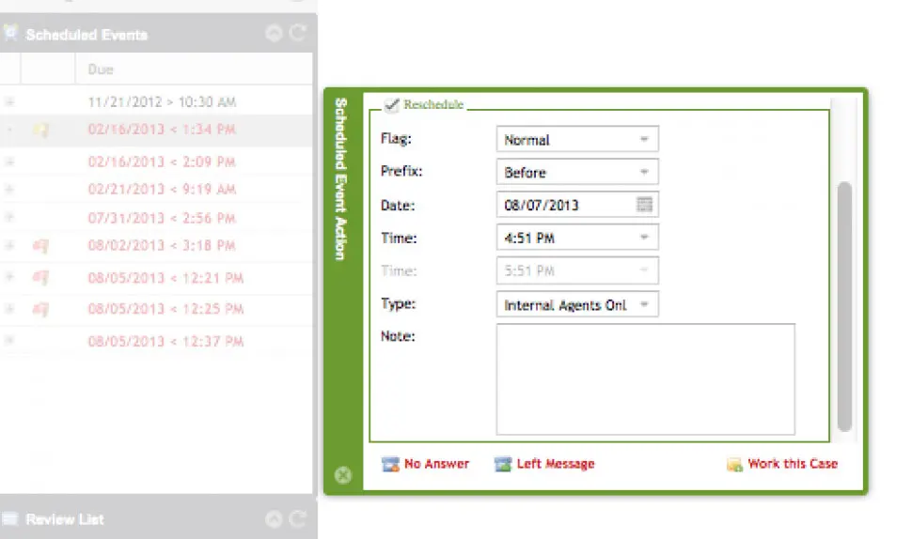Click the red flag on 08/05/2013 12:21 PM
This screenshot has width=912, height=539.
[x=40, y=278]
